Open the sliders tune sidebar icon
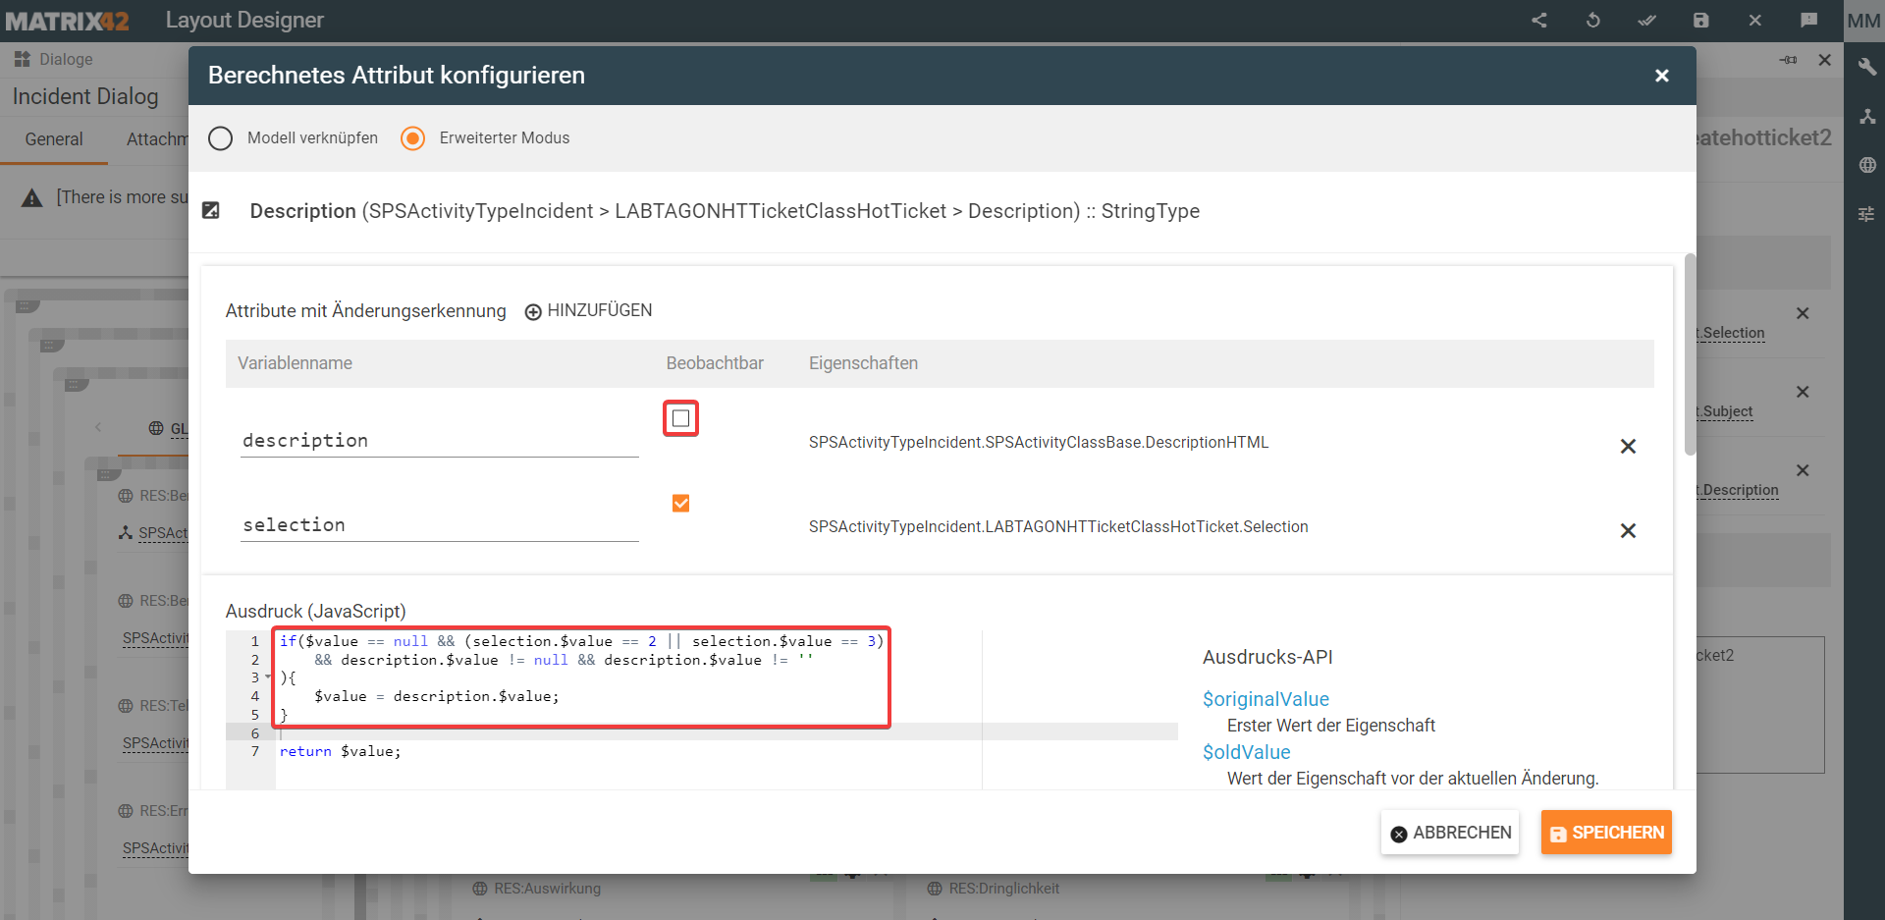 tap(1867, 214)
